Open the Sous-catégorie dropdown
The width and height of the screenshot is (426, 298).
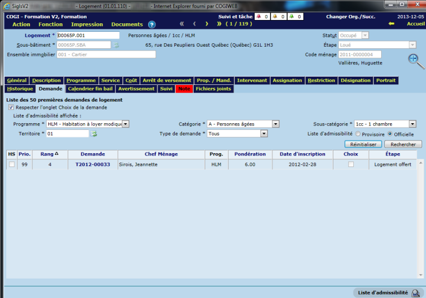pyautogui.click(x=413, y=124)
